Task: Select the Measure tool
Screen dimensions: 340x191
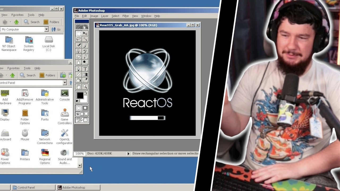Action: click(x=79, y=74)
